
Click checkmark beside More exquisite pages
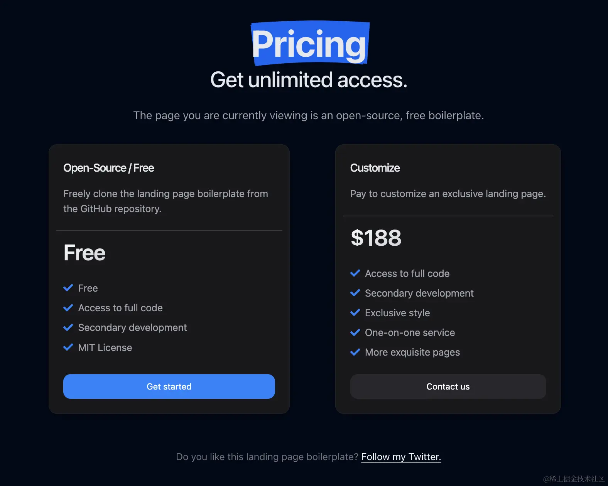[355, 352]
